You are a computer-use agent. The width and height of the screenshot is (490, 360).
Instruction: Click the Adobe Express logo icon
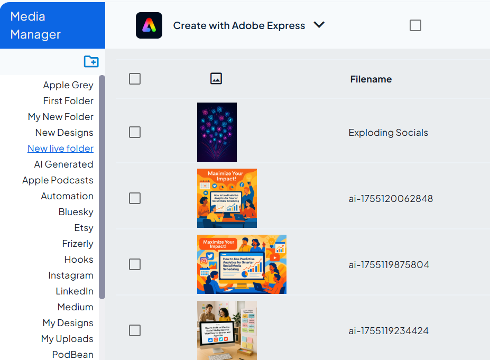149,25
